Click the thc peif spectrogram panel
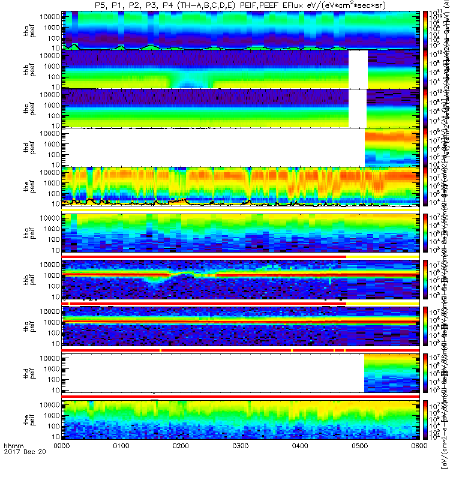Image resolution: width=450 pixels, height=480 pixels. click(241, 326)
